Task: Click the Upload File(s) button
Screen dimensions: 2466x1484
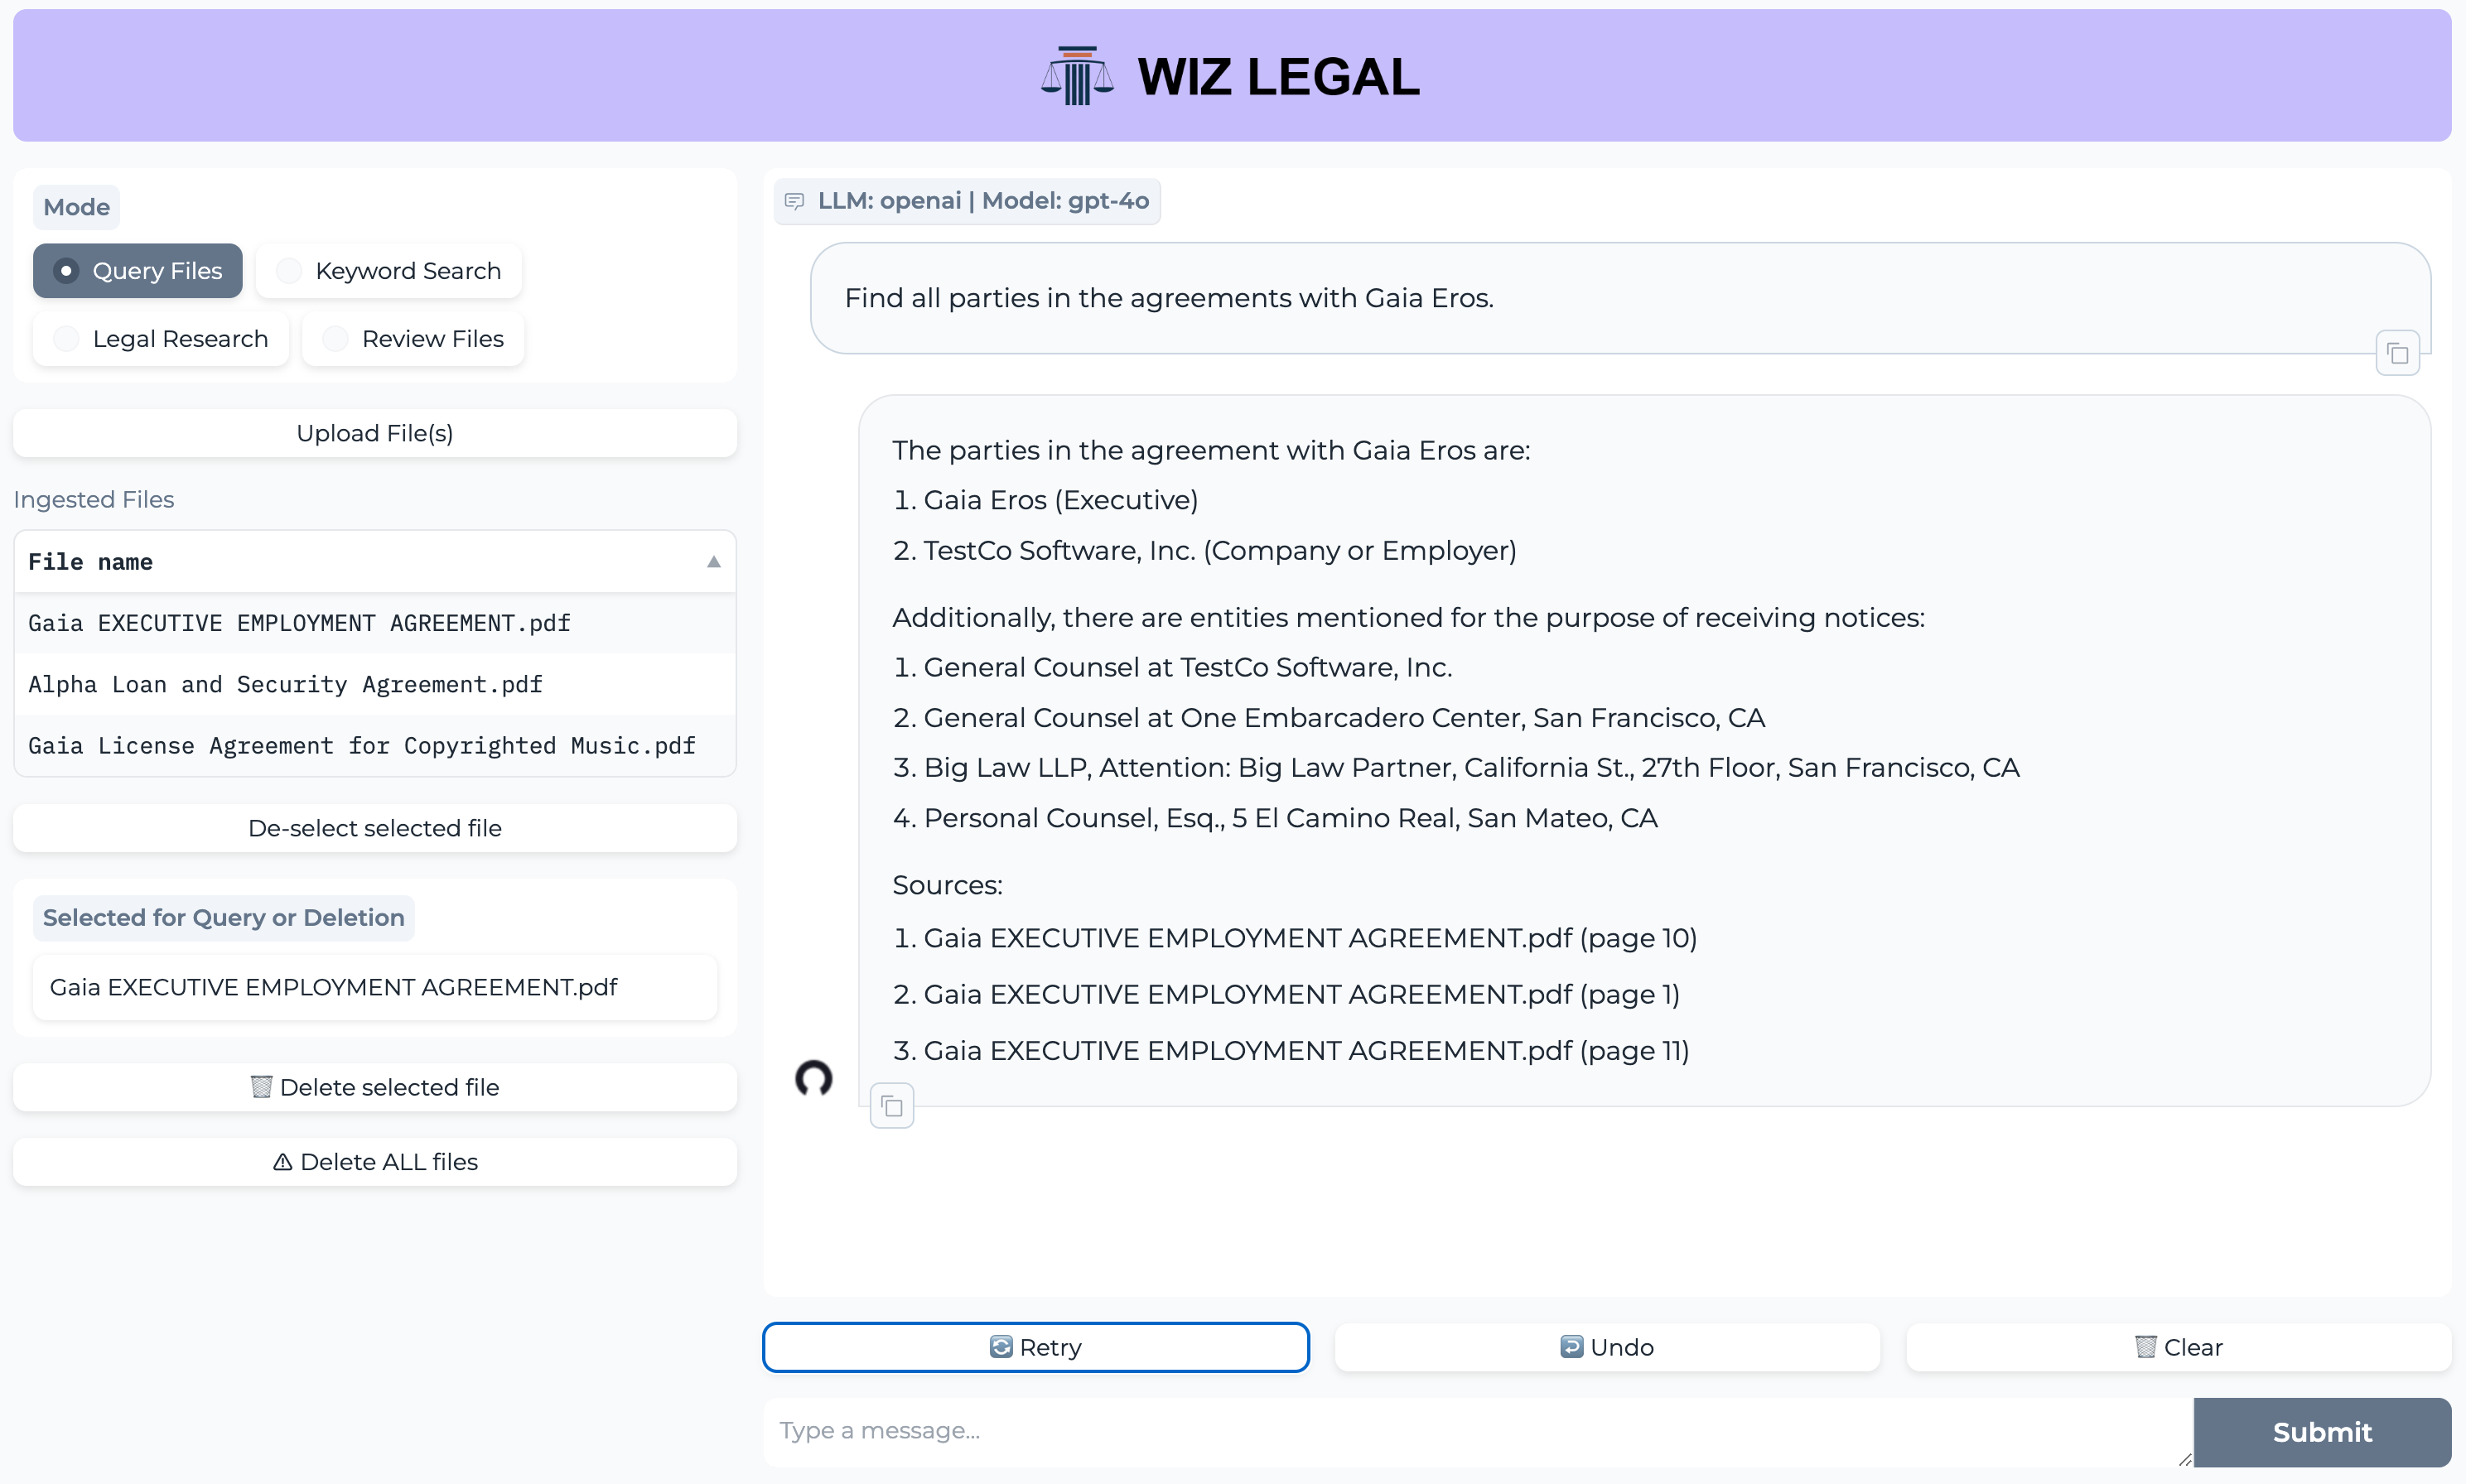Action: [x=374, y=431]
